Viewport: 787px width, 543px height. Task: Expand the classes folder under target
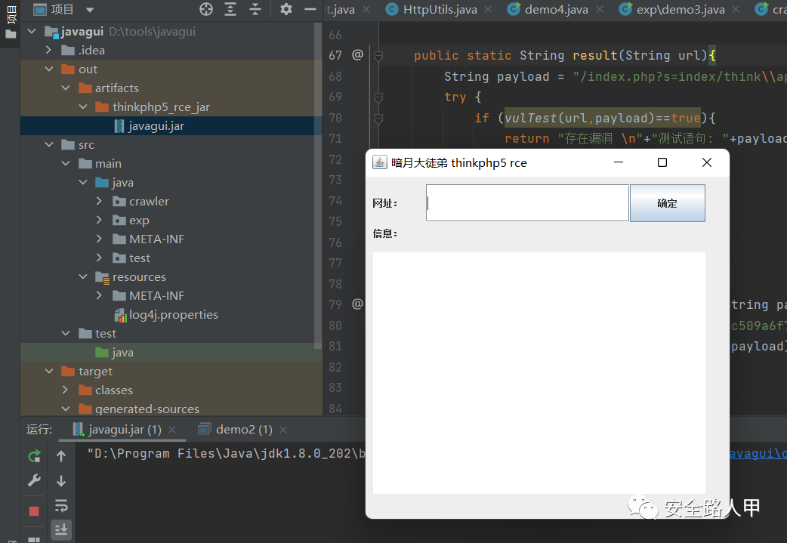[x=65, y=390]
